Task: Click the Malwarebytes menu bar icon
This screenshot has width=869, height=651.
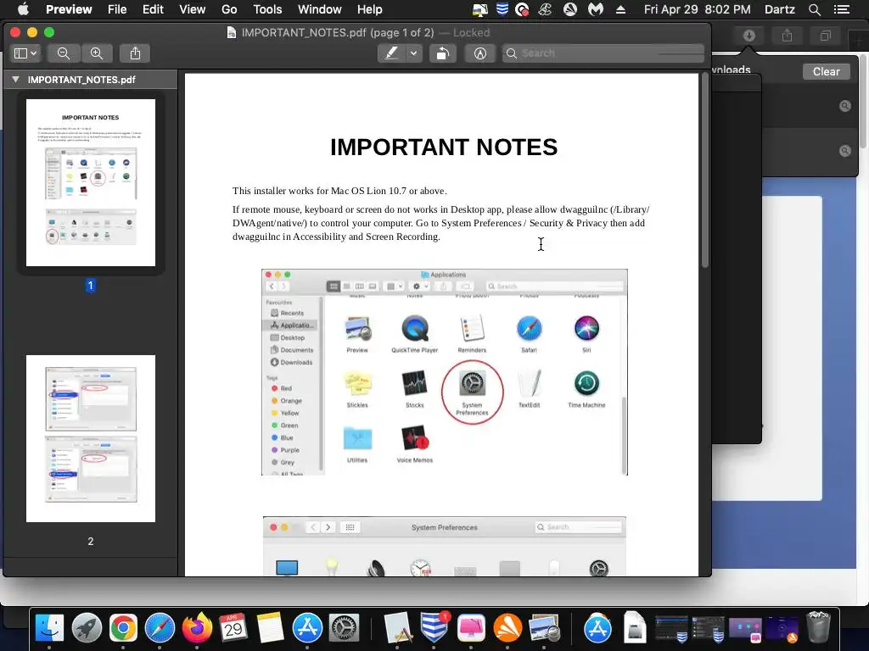Action: point(595,9)
